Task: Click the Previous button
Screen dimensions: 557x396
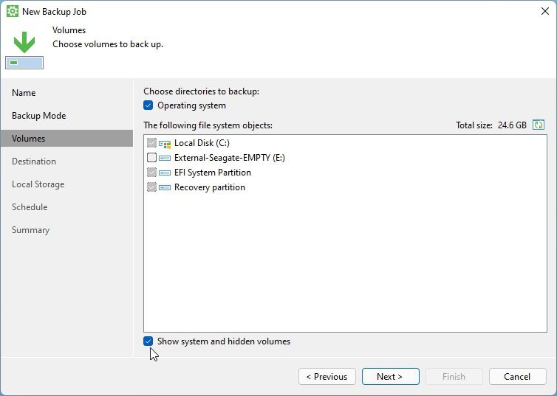Action: click(327, 377)
